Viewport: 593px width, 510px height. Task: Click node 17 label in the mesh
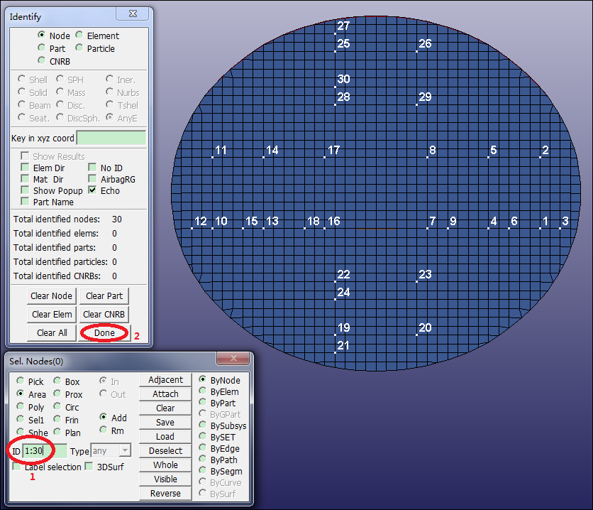tap(333, 151)
